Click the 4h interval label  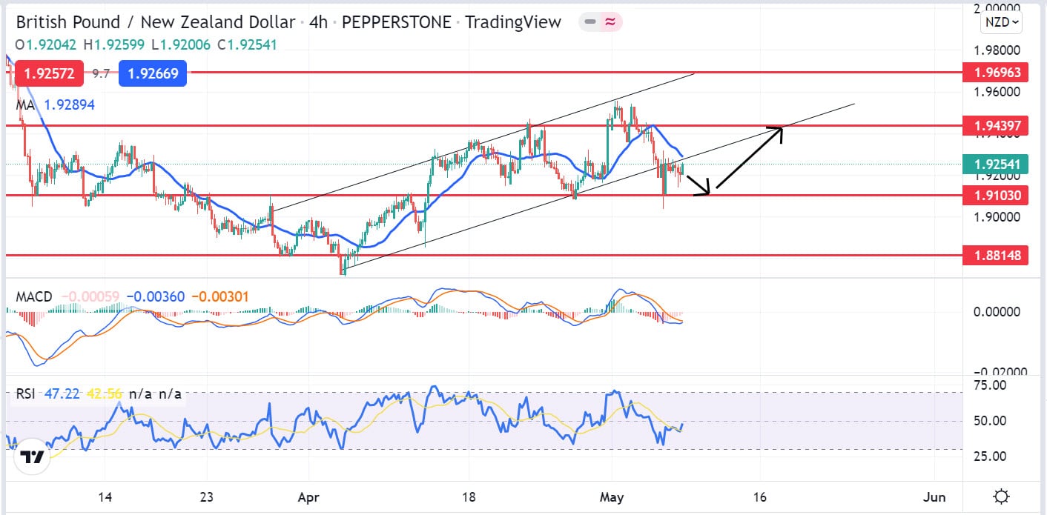coord(318,22)
